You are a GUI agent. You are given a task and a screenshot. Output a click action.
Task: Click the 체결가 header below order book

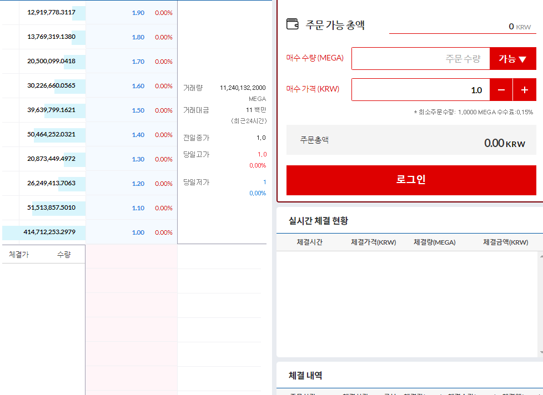pos(19,255)
